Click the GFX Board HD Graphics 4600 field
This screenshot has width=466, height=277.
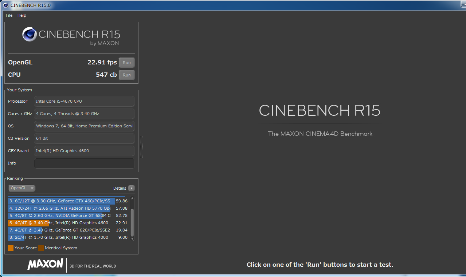[84, 151]
